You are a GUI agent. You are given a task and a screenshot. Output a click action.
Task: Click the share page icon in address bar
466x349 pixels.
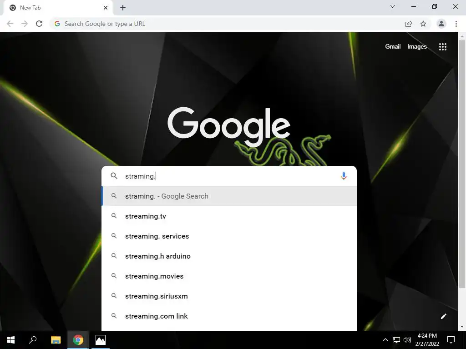click(409, 24)
